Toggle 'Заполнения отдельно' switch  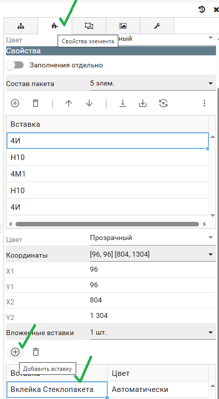(x=15, y=65)
